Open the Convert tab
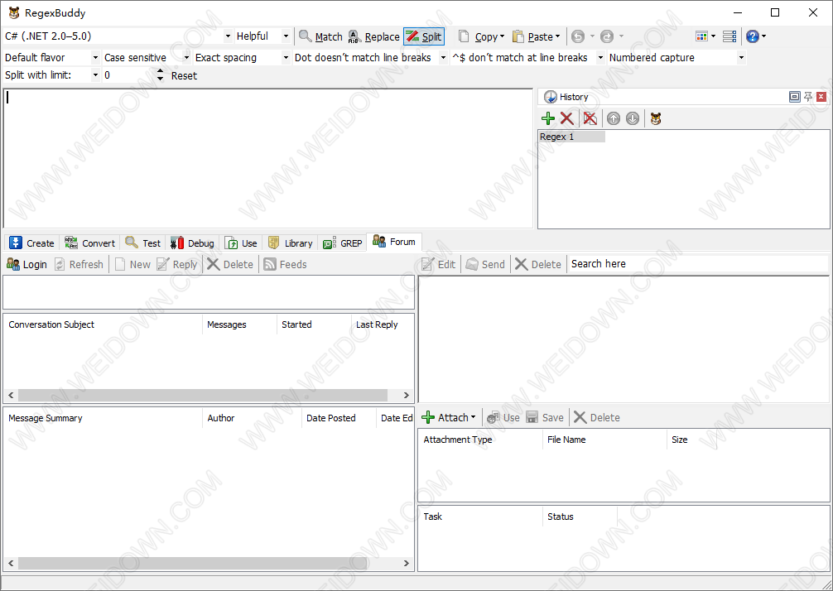 coord(89,243)
